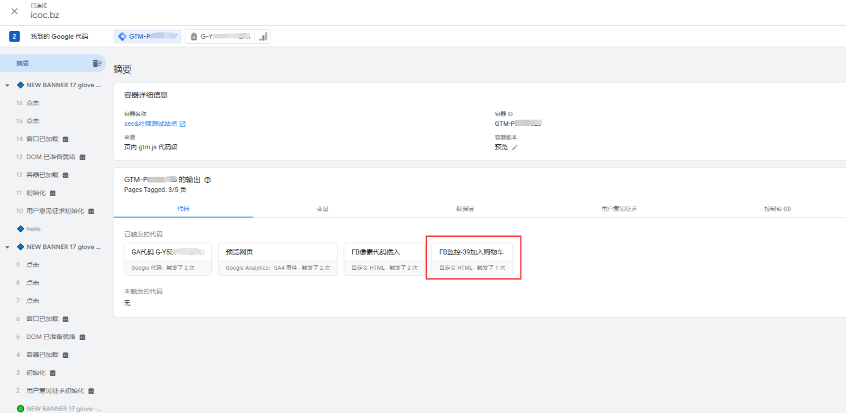This screenshot has height=413, width=846.
Task: Click the code badge next to 14 窗口已加载
Action: pos(65,139)
